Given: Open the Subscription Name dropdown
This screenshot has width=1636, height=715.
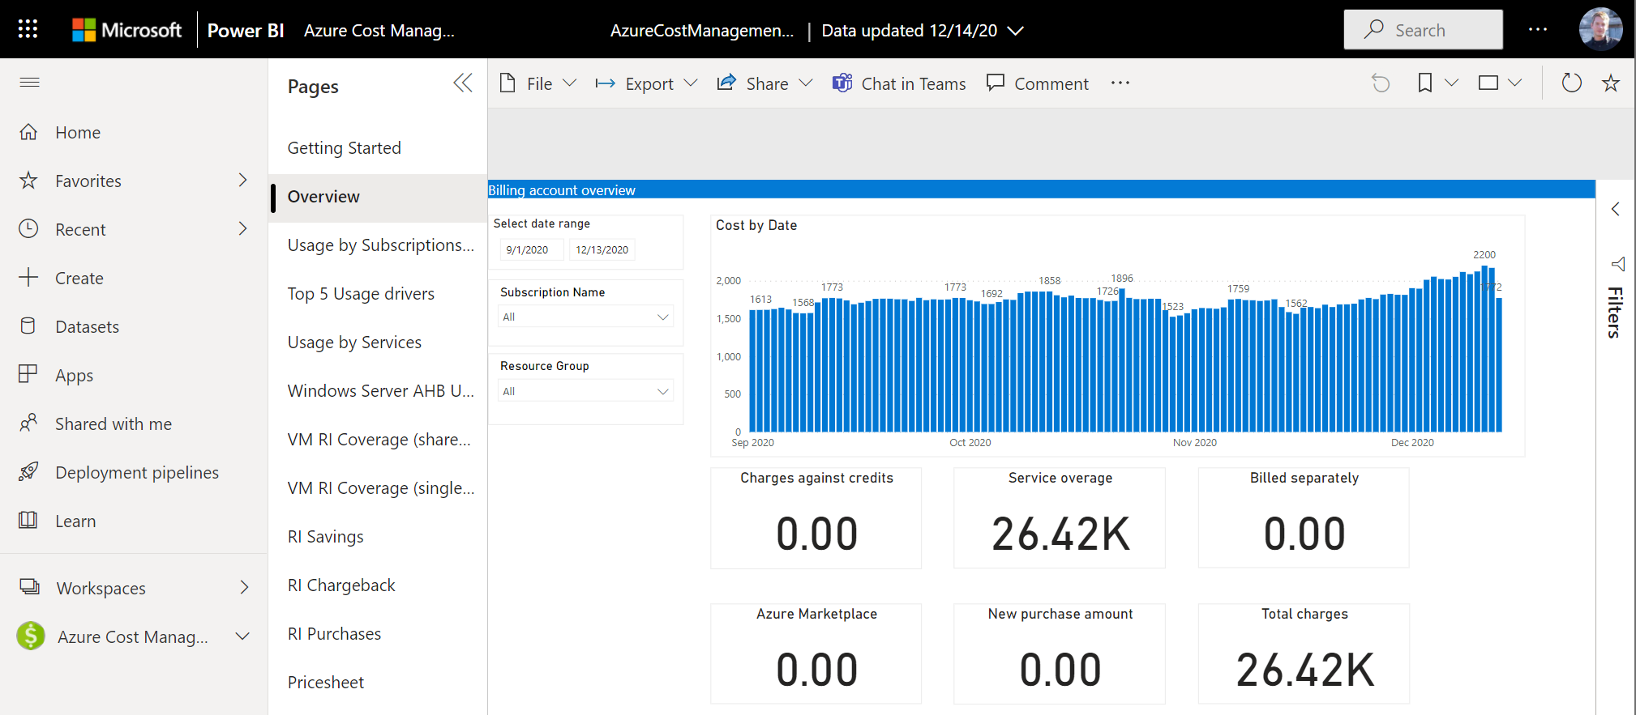Looking at the screenshot, I should (x=586, y=317).
